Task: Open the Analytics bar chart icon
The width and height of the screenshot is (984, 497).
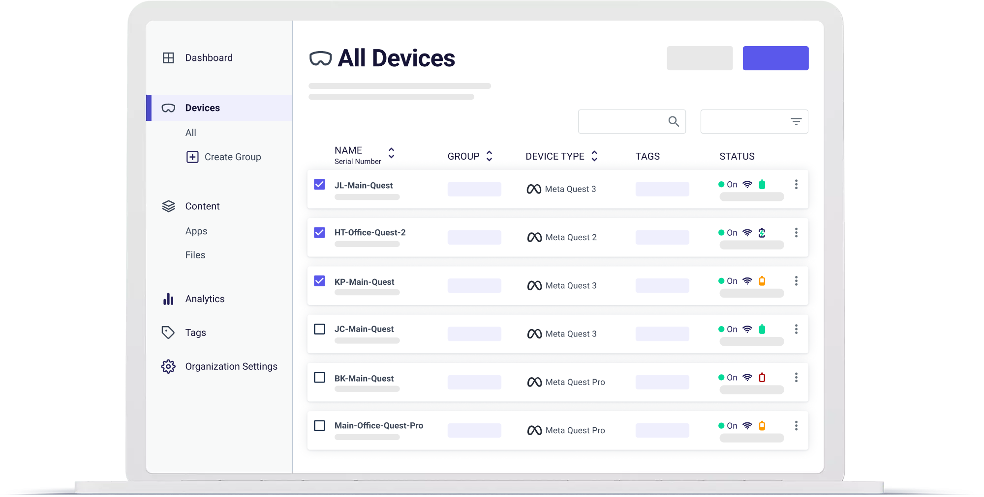Action: pos(168,299)
